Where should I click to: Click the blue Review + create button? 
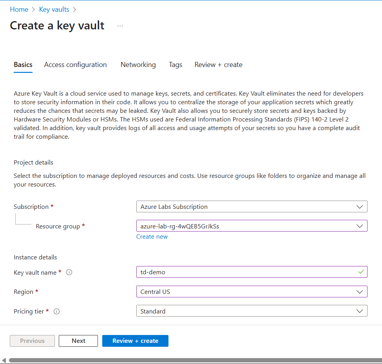click(x=135, y=341)
